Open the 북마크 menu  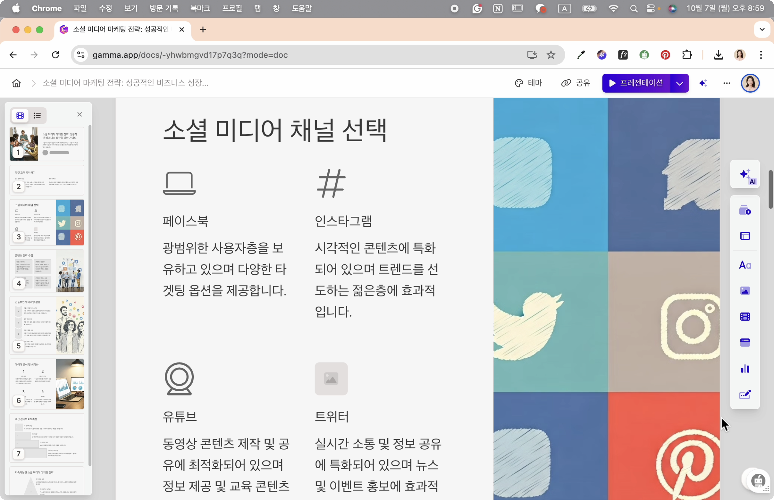200,8
